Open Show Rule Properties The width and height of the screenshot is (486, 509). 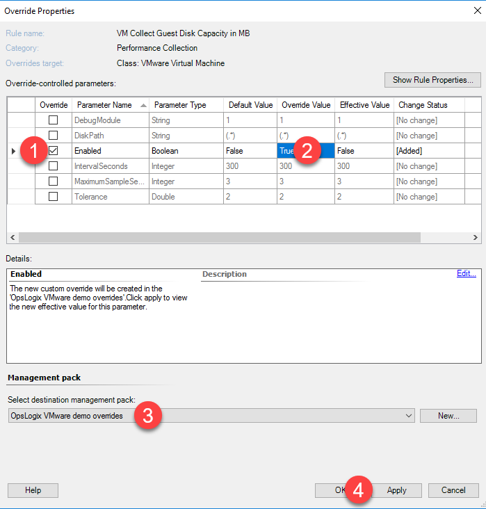432,80
